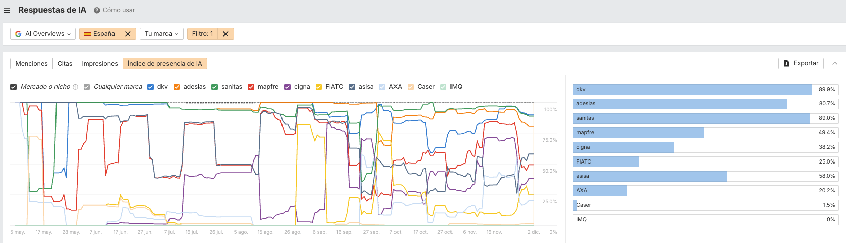
Task: Open the Citas tab
Action: [65, 64]
